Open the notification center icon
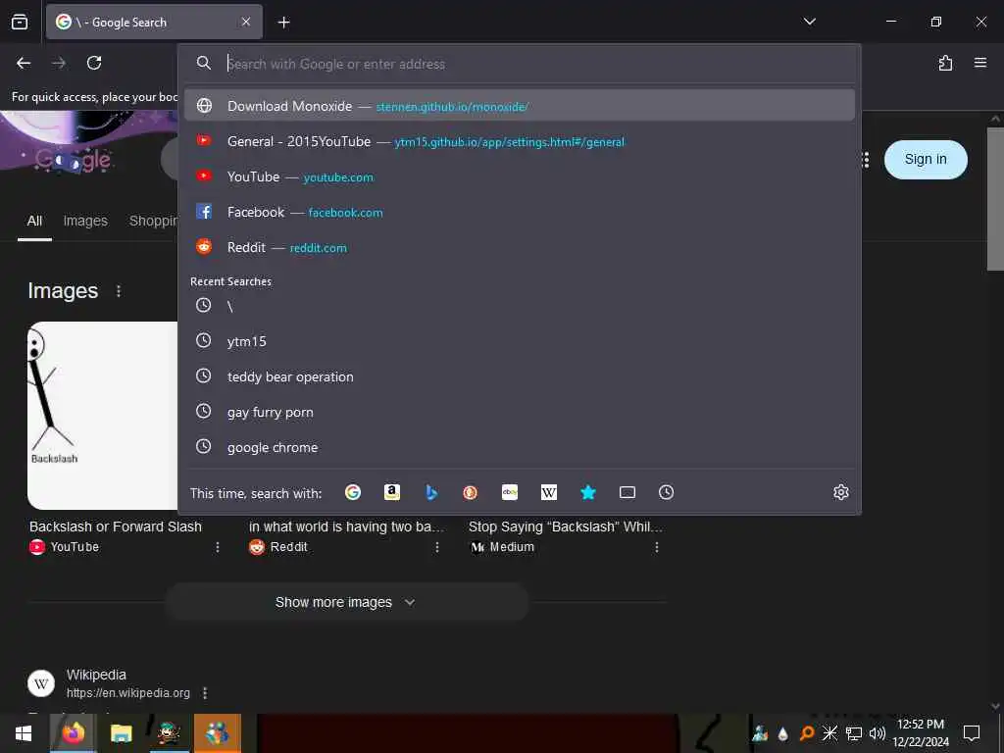 [972, 733]
